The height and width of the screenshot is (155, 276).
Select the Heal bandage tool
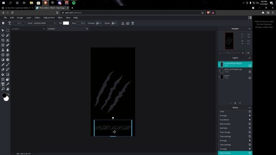[8, 45]
